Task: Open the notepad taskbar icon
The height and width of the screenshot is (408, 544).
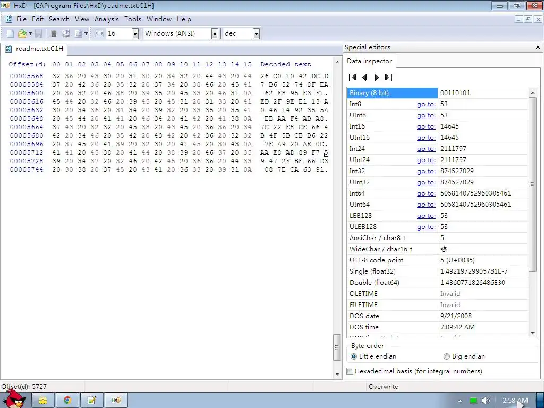Action: click(91, 401)
